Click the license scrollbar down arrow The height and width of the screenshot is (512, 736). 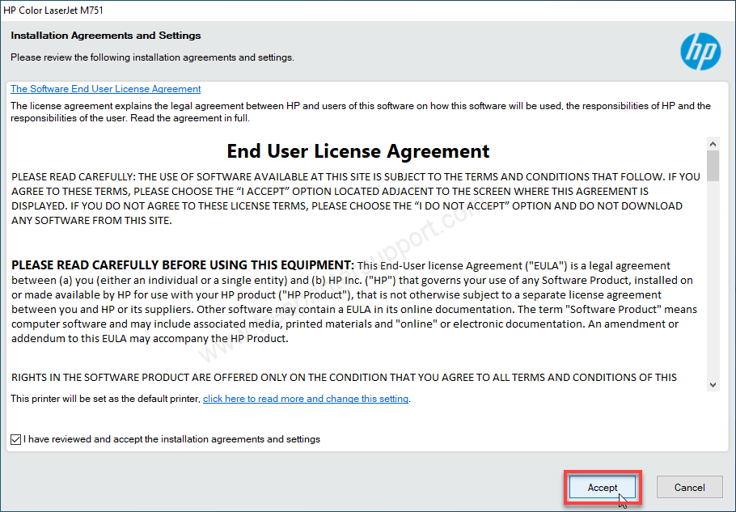click(713, 385)
